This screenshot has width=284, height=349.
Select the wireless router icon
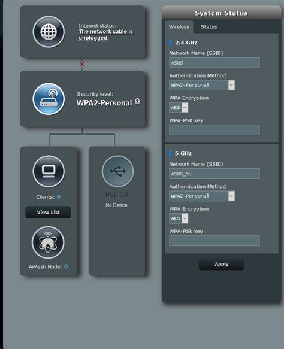(x=49, y=99)
